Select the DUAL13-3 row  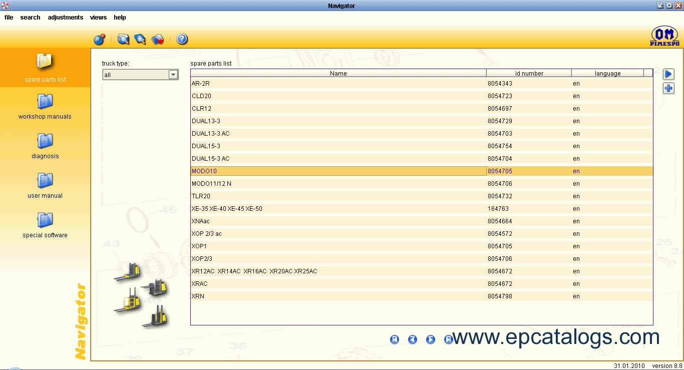pyautogui.click(x=422, y=121)
